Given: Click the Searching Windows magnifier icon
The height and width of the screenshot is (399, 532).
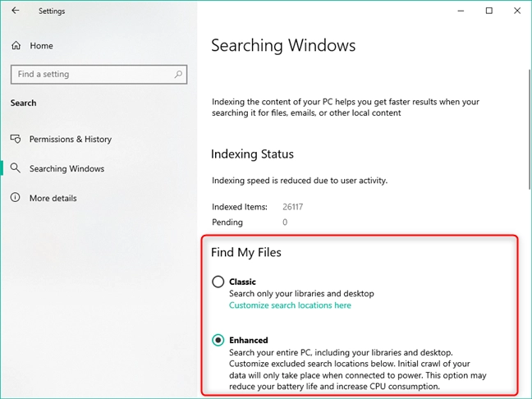Looking at the screenshot, I should 16,168.
